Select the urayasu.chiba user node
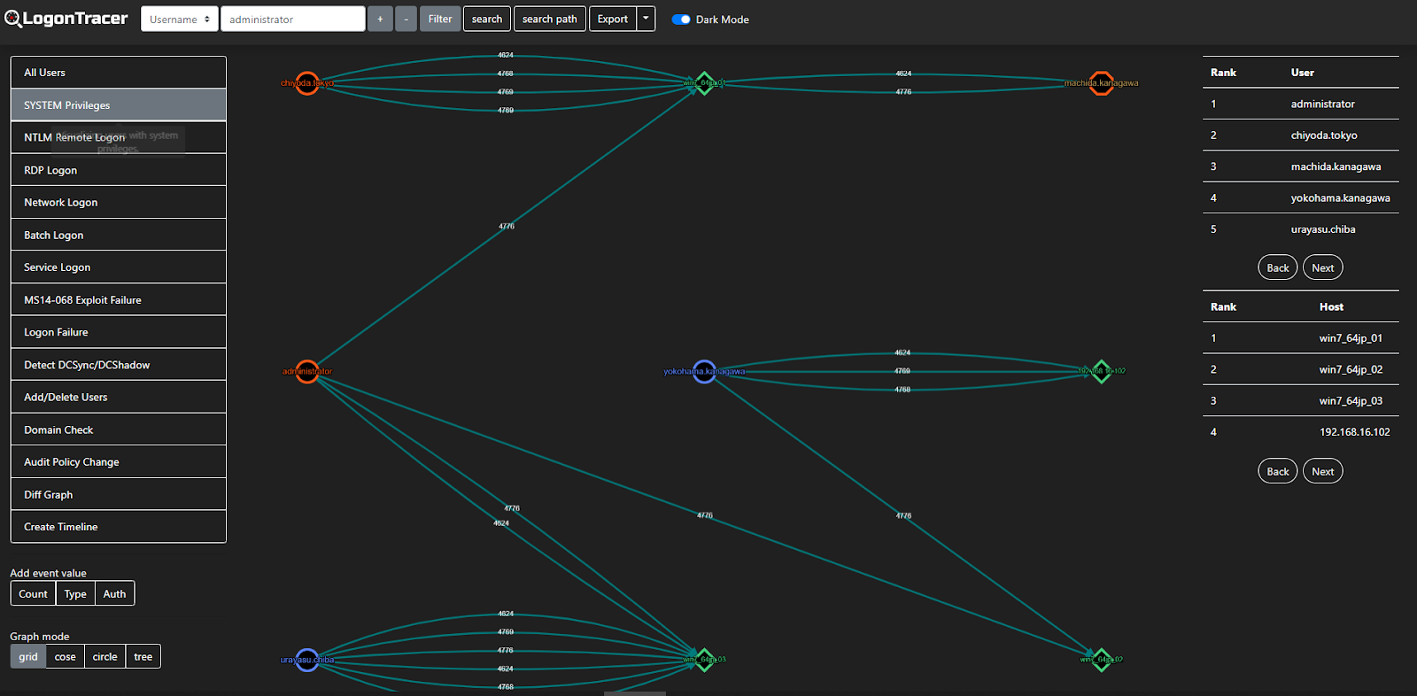 coord(307,660)
